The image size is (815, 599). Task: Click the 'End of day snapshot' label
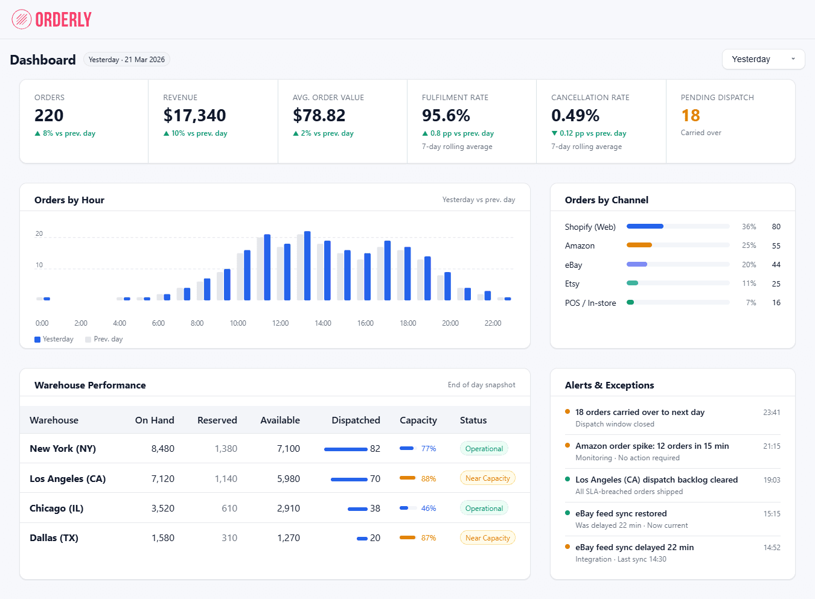pos(482,385)
